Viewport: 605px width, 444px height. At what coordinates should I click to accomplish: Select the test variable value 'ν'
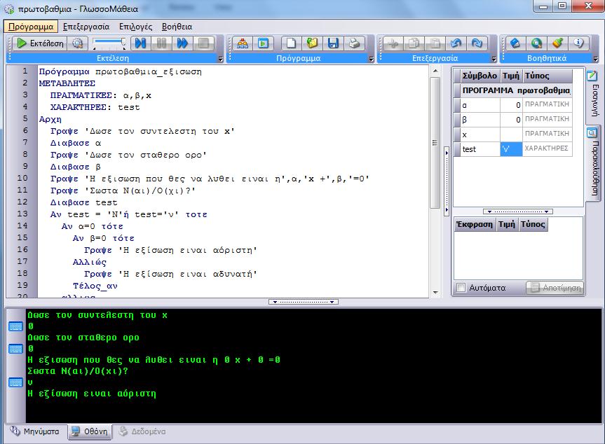[511, 149]
